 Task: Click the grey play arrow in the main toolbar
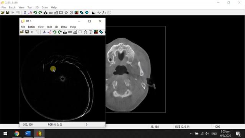(13, 13)
